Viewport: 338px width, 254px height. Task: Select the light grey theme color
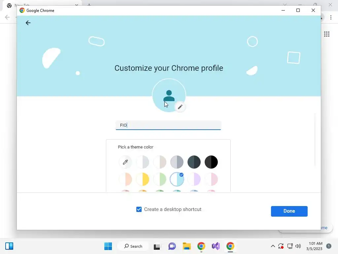(x=143, y=162)
